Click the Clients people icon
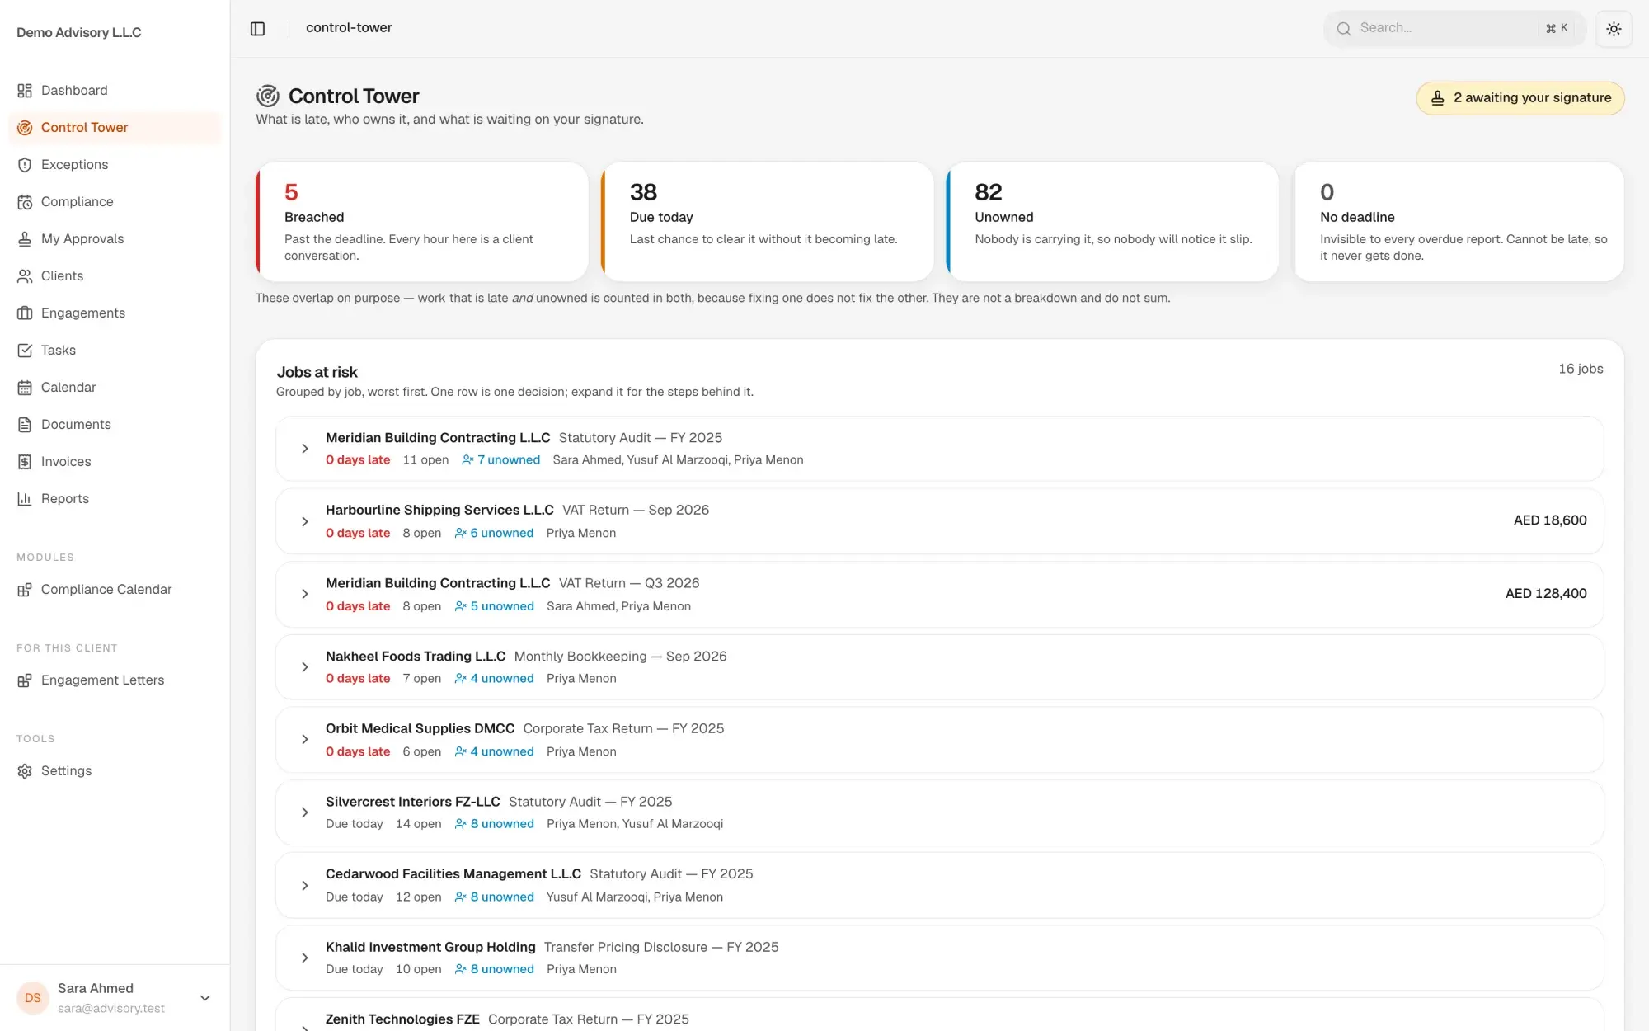 (25, 276)
